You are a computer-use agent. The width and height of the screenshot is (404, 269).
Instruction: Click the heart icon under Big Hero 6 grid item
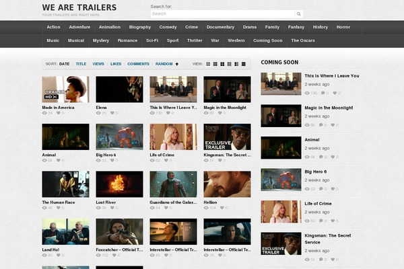click(x=112, y=160)
